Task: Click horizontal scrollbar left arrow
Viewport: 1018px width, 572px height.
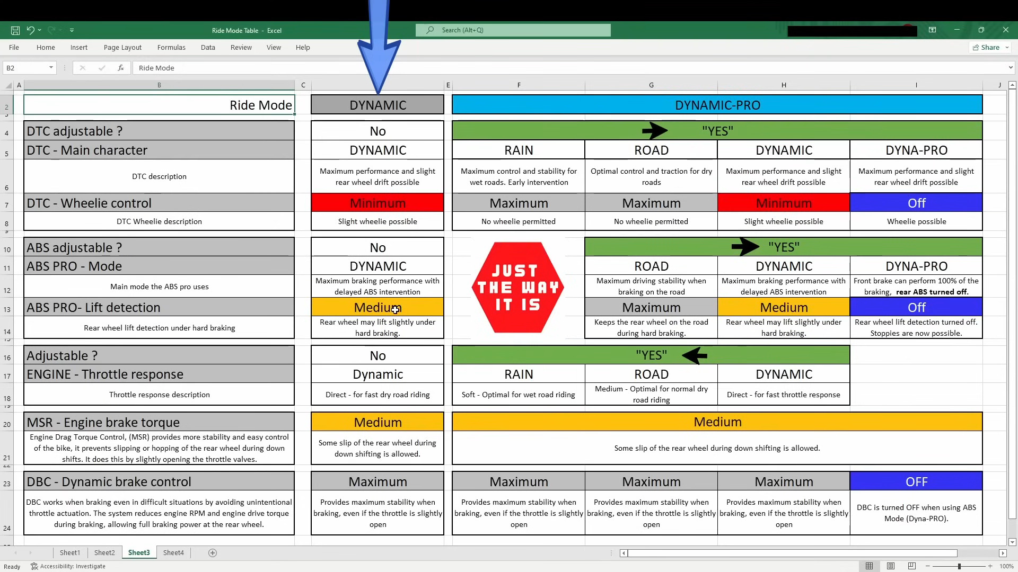Action: 624,553
